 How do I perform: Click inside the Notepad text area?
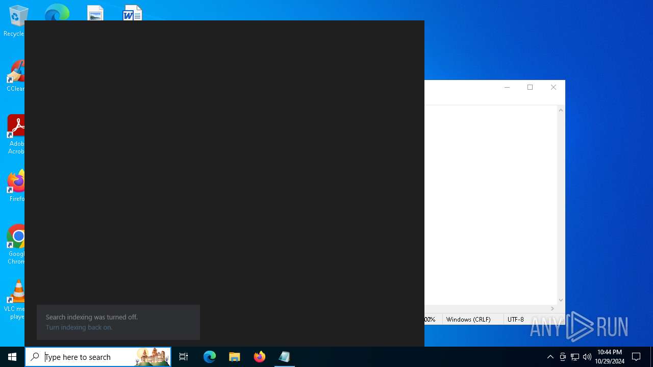pos(490,205)
